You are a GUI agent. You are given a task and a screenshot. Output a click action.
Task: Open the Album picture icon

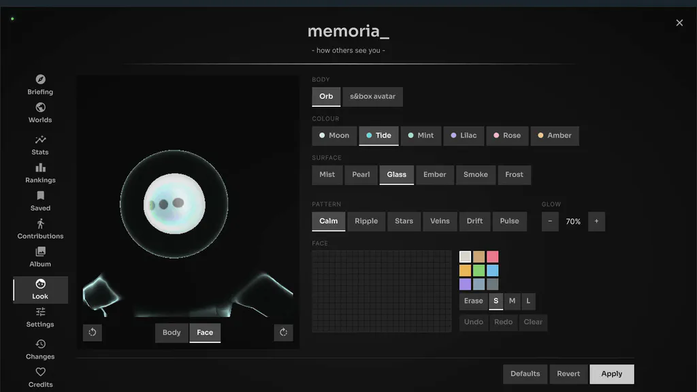tap(40, 252)
